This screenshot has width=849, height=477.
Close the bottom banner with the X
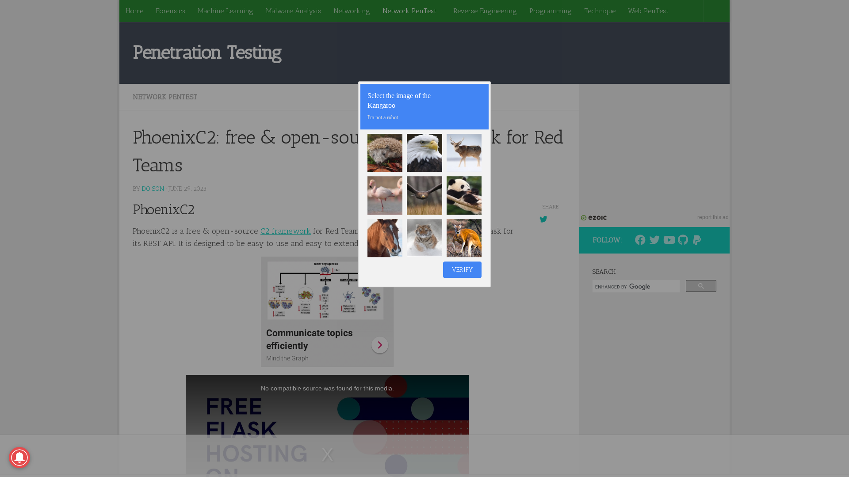pos(327,454)
